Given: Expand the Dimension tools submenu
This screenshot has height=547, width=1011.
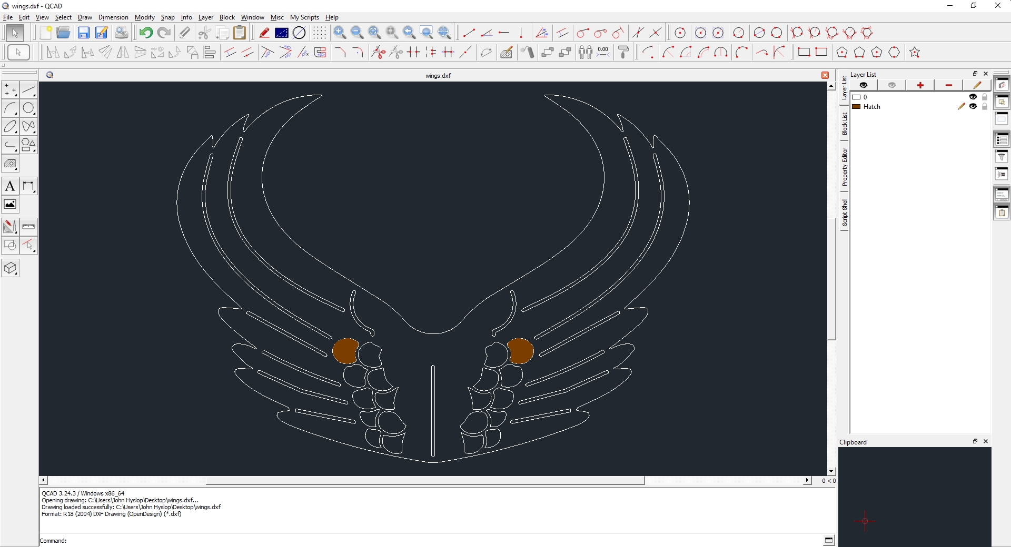Looking at the screenshot, I should (x=28, y=186).
